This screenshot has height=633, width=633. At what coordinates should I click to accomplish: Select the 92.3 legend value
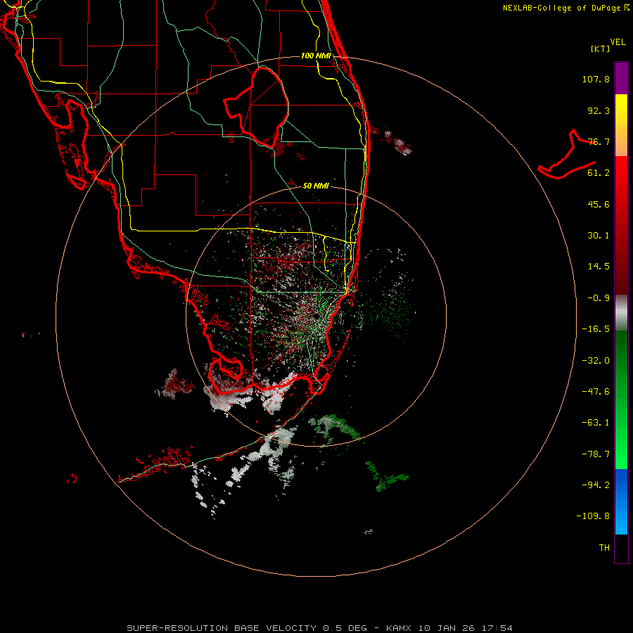[x=599, y=110]
